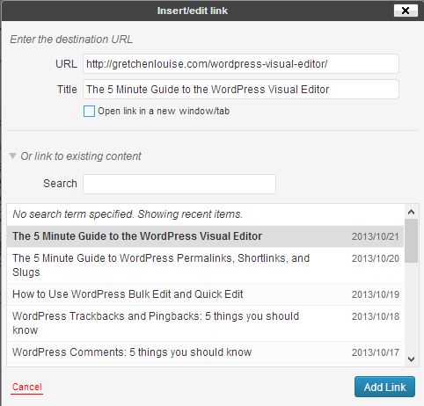The image size is (424, 406).
Task: Click the 'Or link to existing content' heading
Action: (x=81, y=156)
